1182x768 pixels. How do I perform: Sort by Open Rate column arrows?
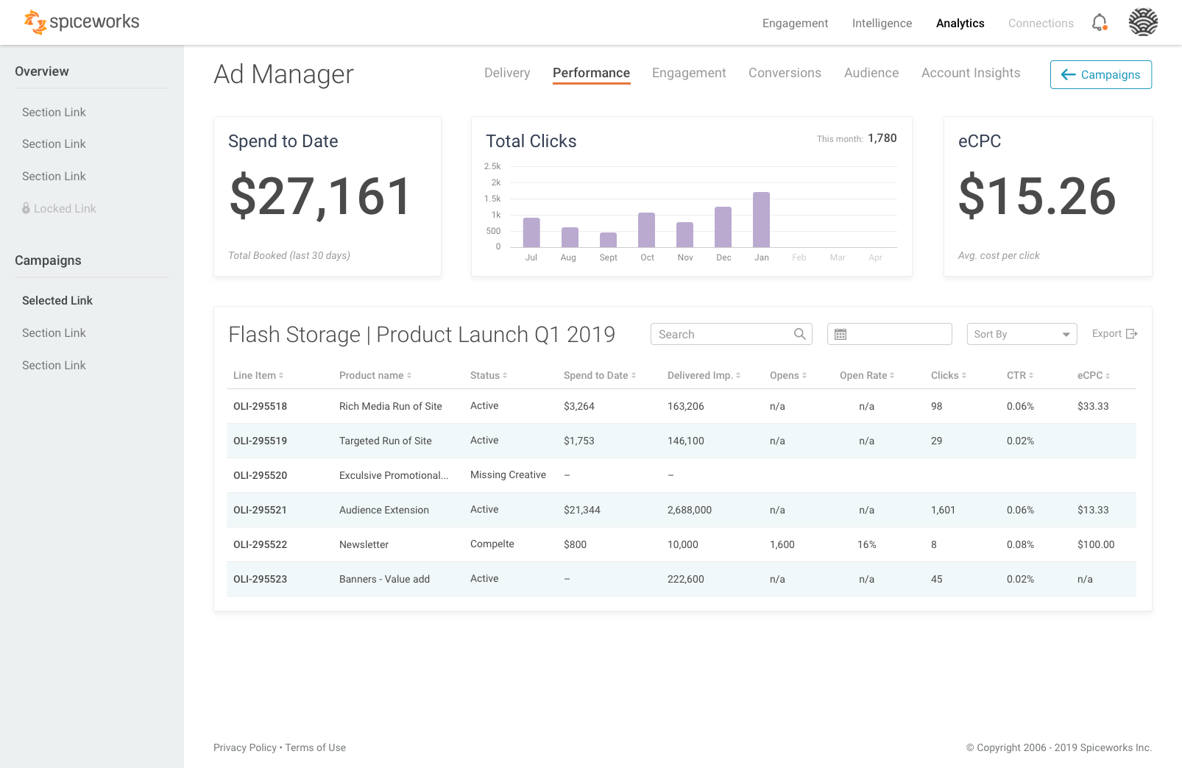892,375
